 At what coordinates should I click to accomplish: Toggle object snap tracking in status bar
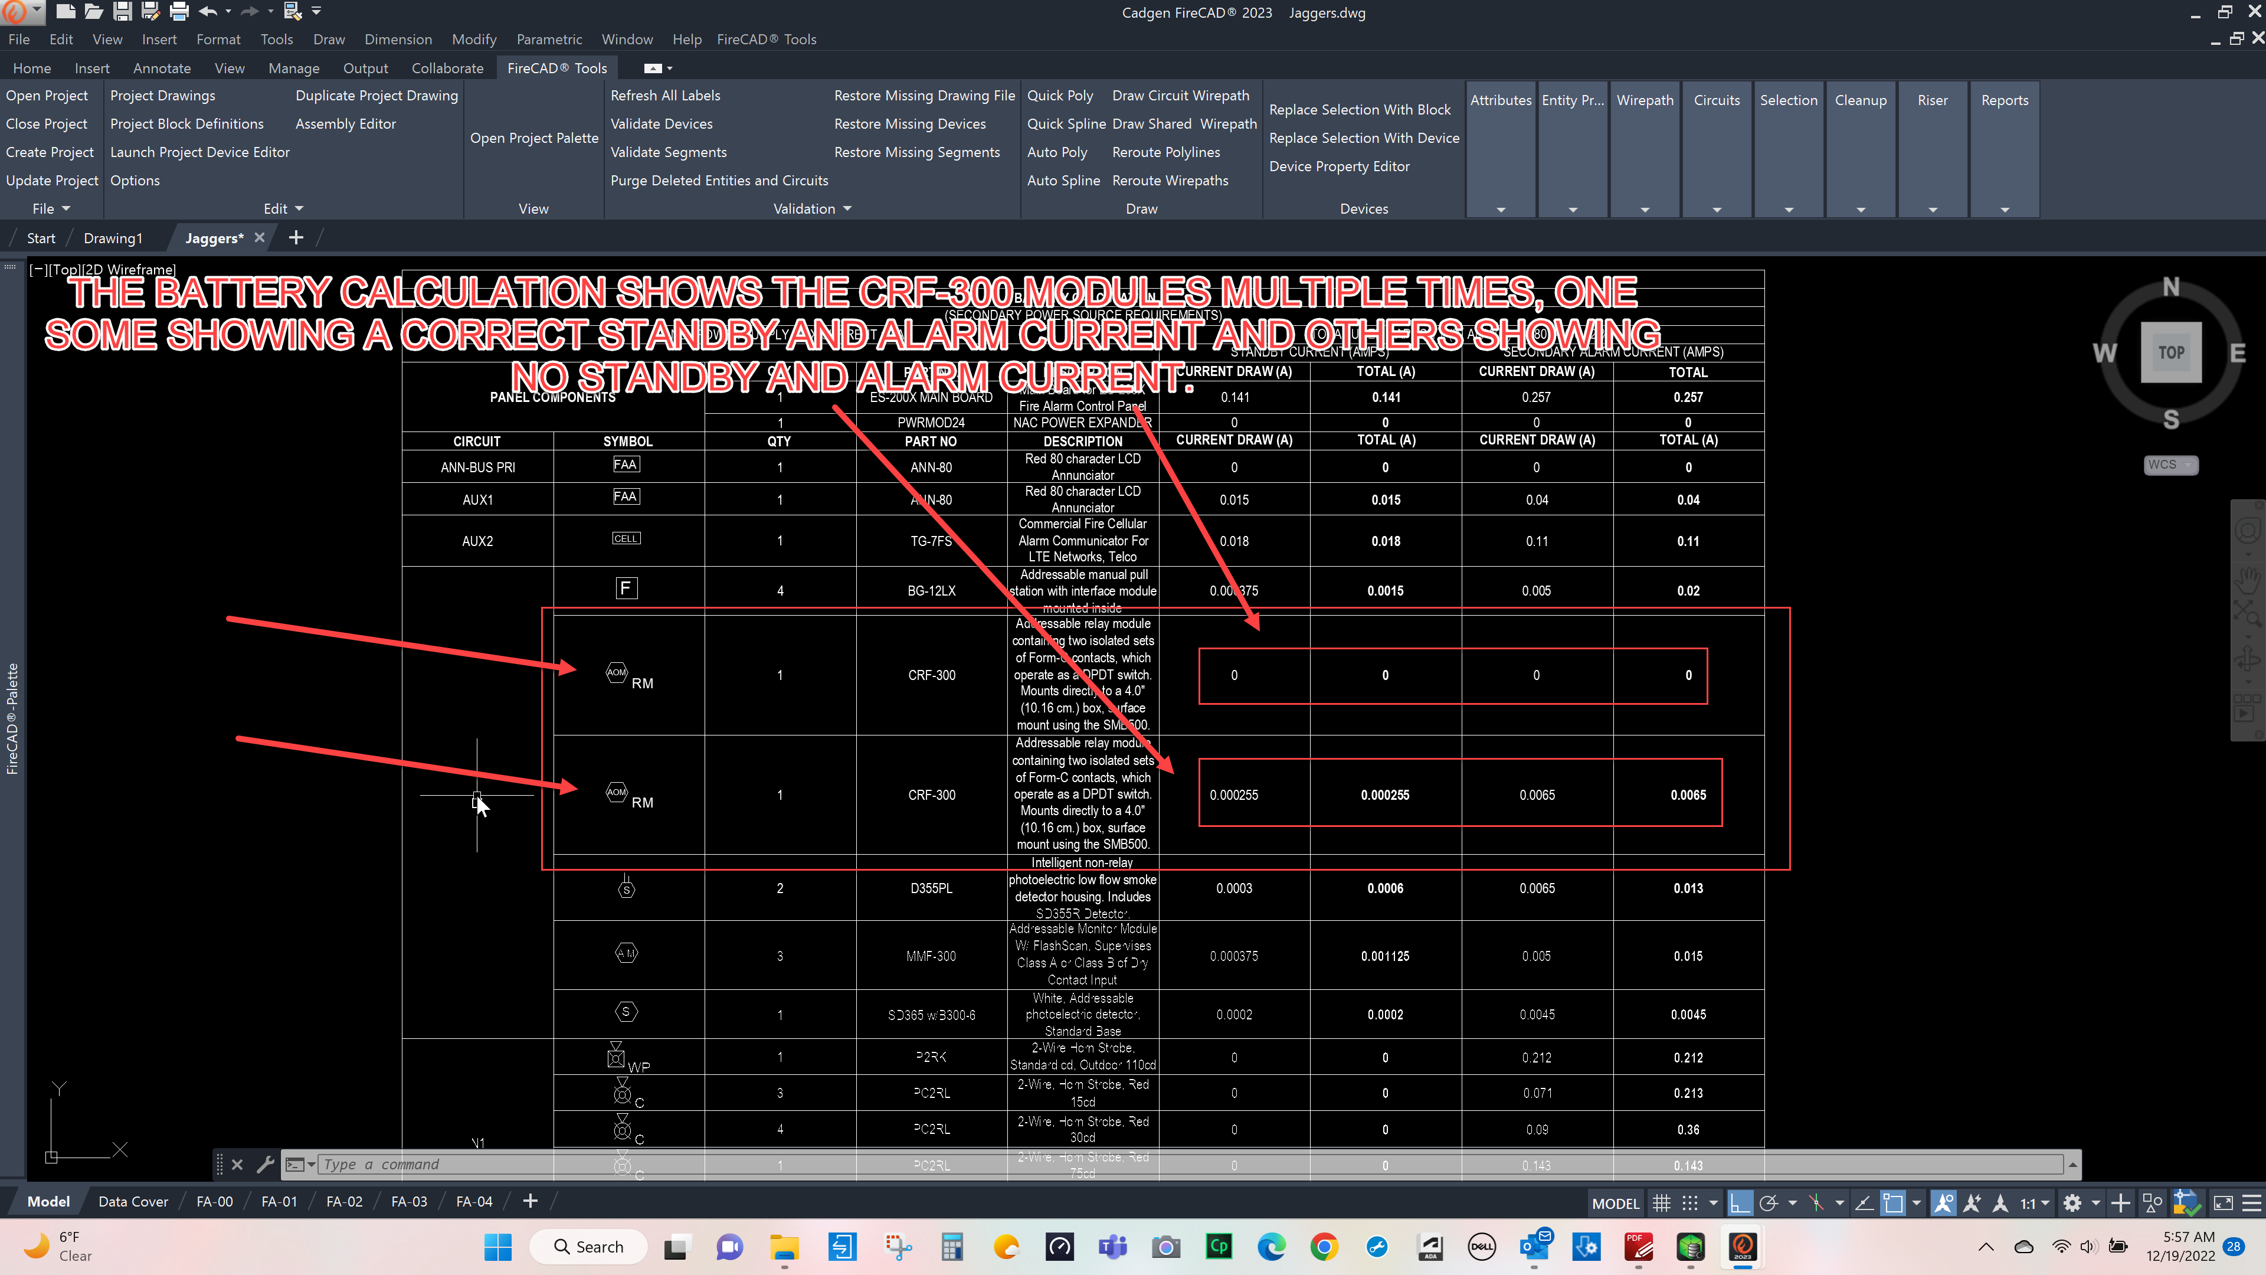click(x=1865, y=1203)
